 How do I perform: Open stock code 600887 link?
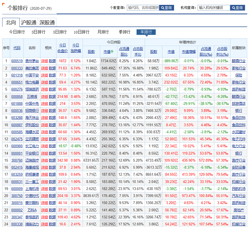17,125
